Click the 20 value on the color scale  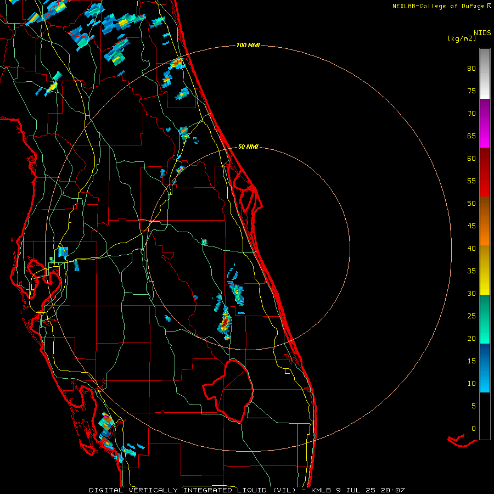click(471, 339)
